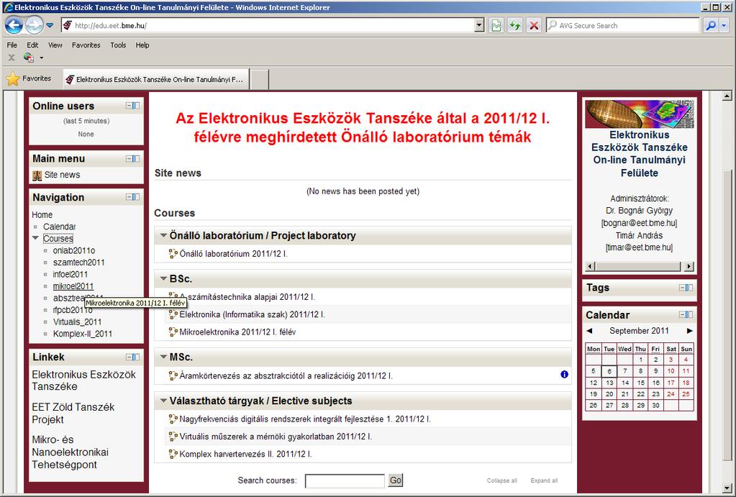Image resolution: width=736 pixels, height=497 pixels.
Task: Open the Tools menu
Action: [x=118, y=45]
